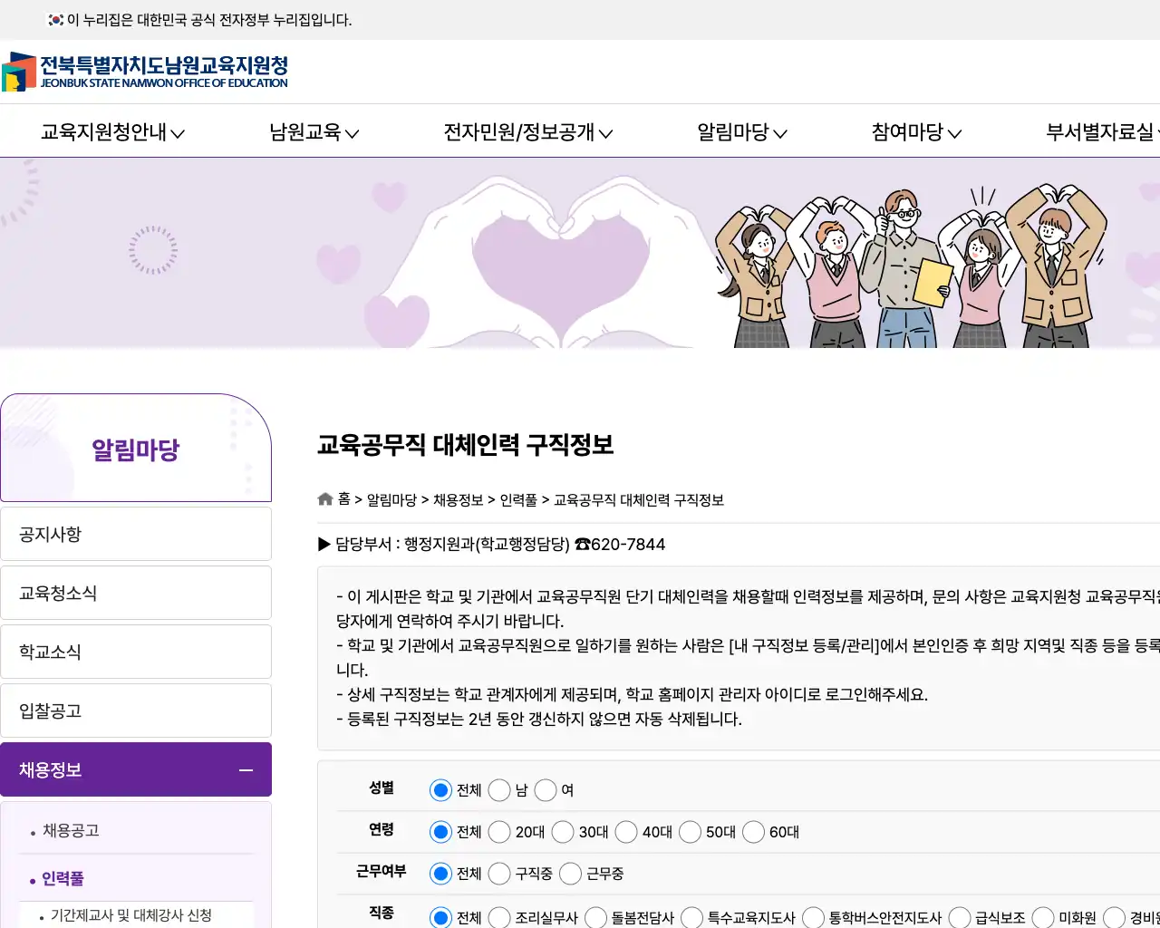Click the black arrow icon before 담당부서
The image size is (1160, 928).
click(324, 544)
